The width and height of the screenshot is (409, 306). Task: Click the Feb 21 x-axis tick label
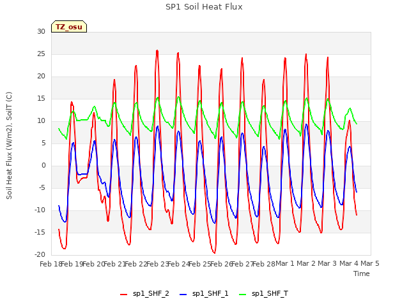(x=114, y=264)
